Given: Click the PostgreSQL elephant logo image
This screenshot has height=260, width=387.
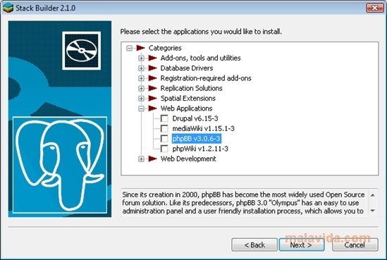Looking at the screenshot, I should pyautogui.click(x=60, y=165).
